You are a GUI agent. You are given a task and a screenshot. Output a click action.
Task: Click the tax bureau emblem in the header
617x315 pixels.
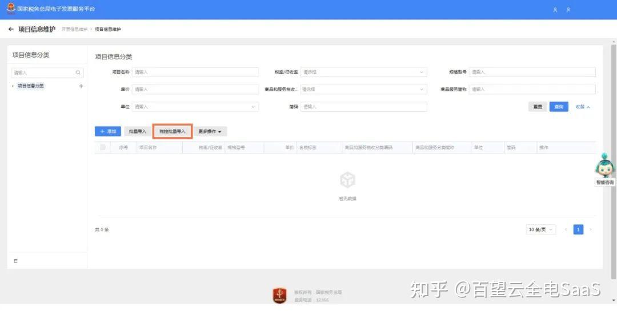pos(11,8)
